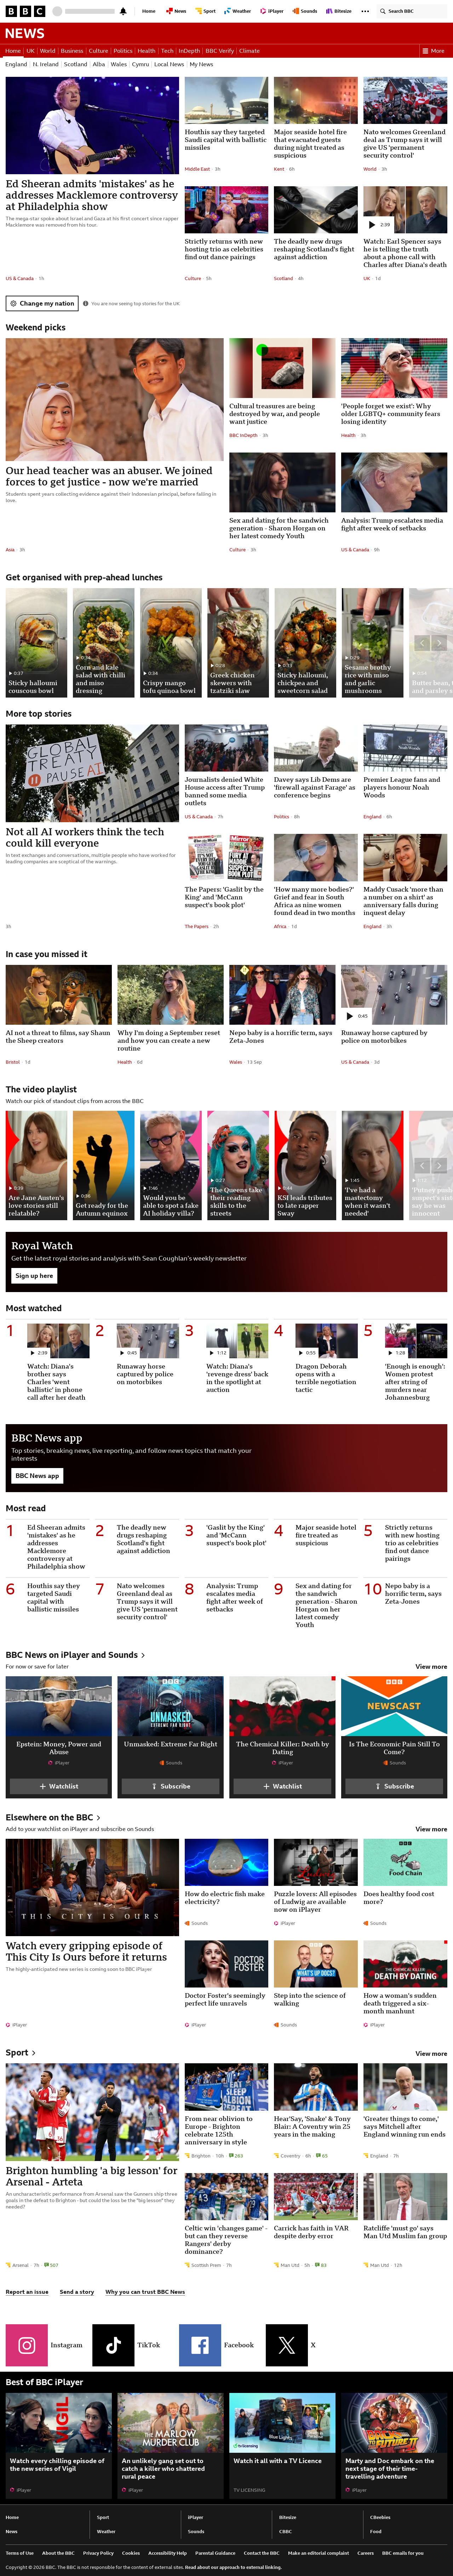Click the Change my nation button
Image resolution: width=453 pixels, height=2576 pixels.
pos(42,303)
